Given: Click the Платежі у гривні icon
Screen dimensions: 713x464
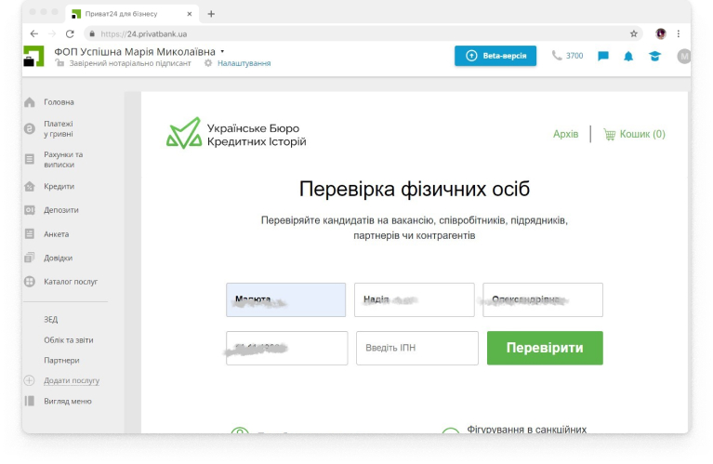Looking at the screenshot, I should pyautogui.click(x=30, y=128).
